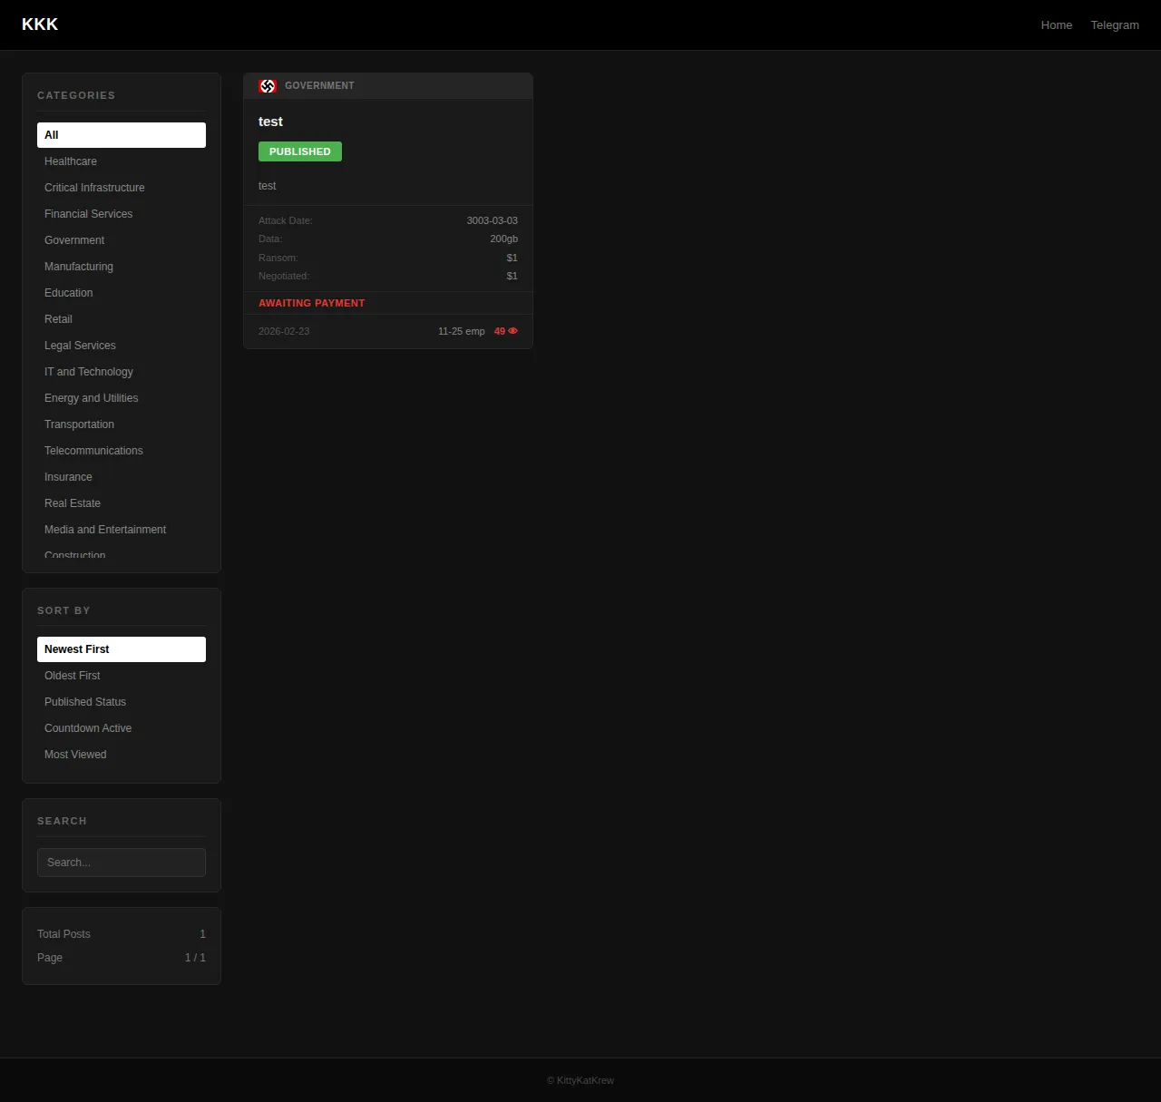Pick the Telecommunications category

(93, 451)
